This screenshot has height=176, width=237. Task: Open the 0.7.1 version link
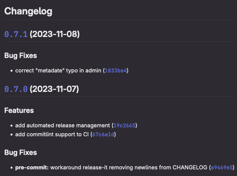click(x=16, y=34)
